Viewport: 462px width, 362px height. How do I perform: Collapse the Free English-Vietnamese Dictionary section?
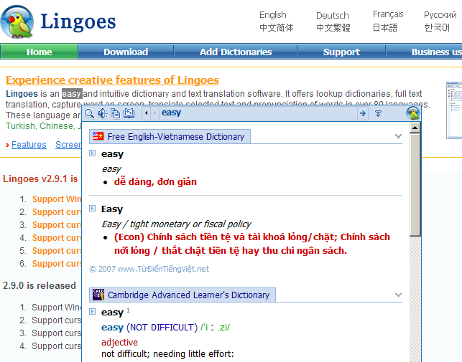[398, 136]
